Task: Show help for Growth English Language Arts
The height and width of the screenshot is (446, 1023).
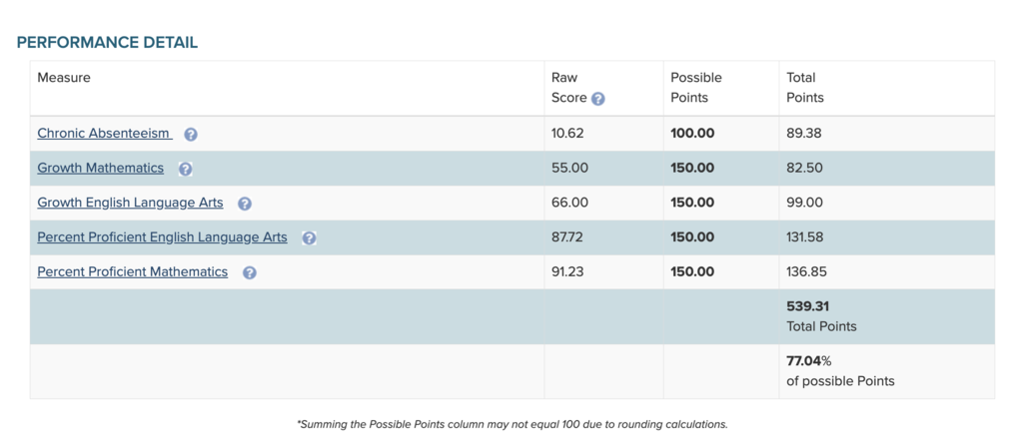Action: point(245,204)
